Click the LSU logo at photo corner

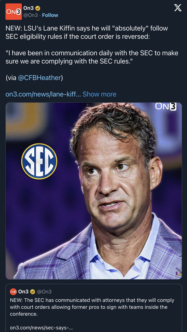tap(179, 274)
